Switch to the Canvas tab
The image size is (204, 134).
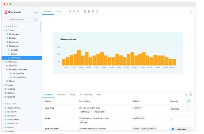tap(48, 11)
